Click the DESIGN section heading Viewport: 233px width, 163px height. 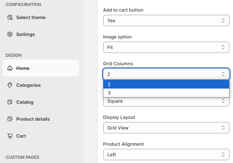(14, 55)
